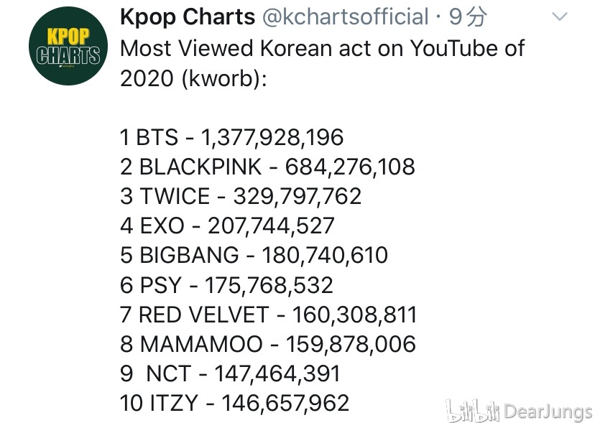Image resolution: width=595 pixels, height=423 pixels.
Task: Select the rank 10 ITZY line
Action: click(x=234, y=403)
